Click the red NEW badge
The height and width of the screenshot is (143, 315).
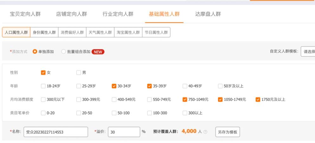tap(98, 52)
